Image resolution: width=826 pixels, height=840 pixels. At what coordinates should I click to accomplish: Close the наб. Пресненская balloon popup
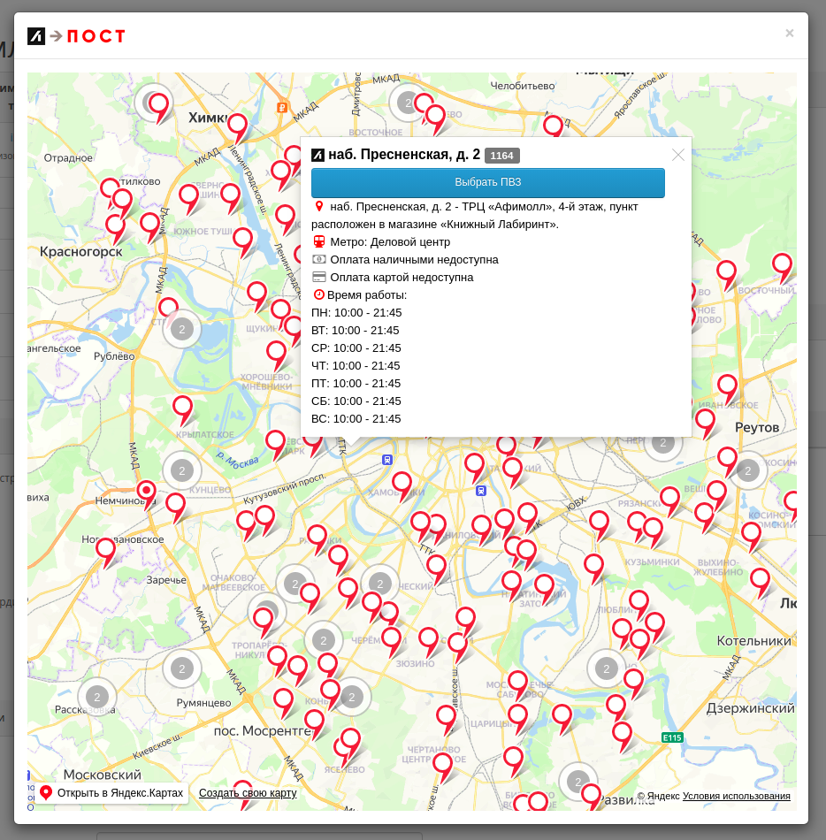[x=678, y=155]
